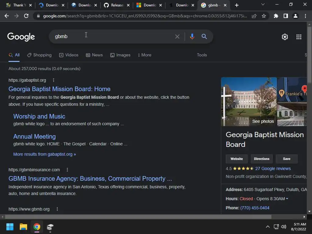The width and height of the screenshot is (312, 234).
Task: Select the News search filter
Action: click(94, 55)
